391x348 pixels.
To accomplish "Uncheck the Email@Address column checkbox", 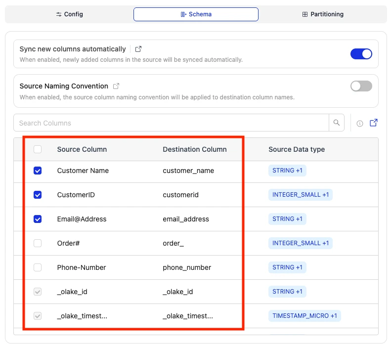I will 38,219.
